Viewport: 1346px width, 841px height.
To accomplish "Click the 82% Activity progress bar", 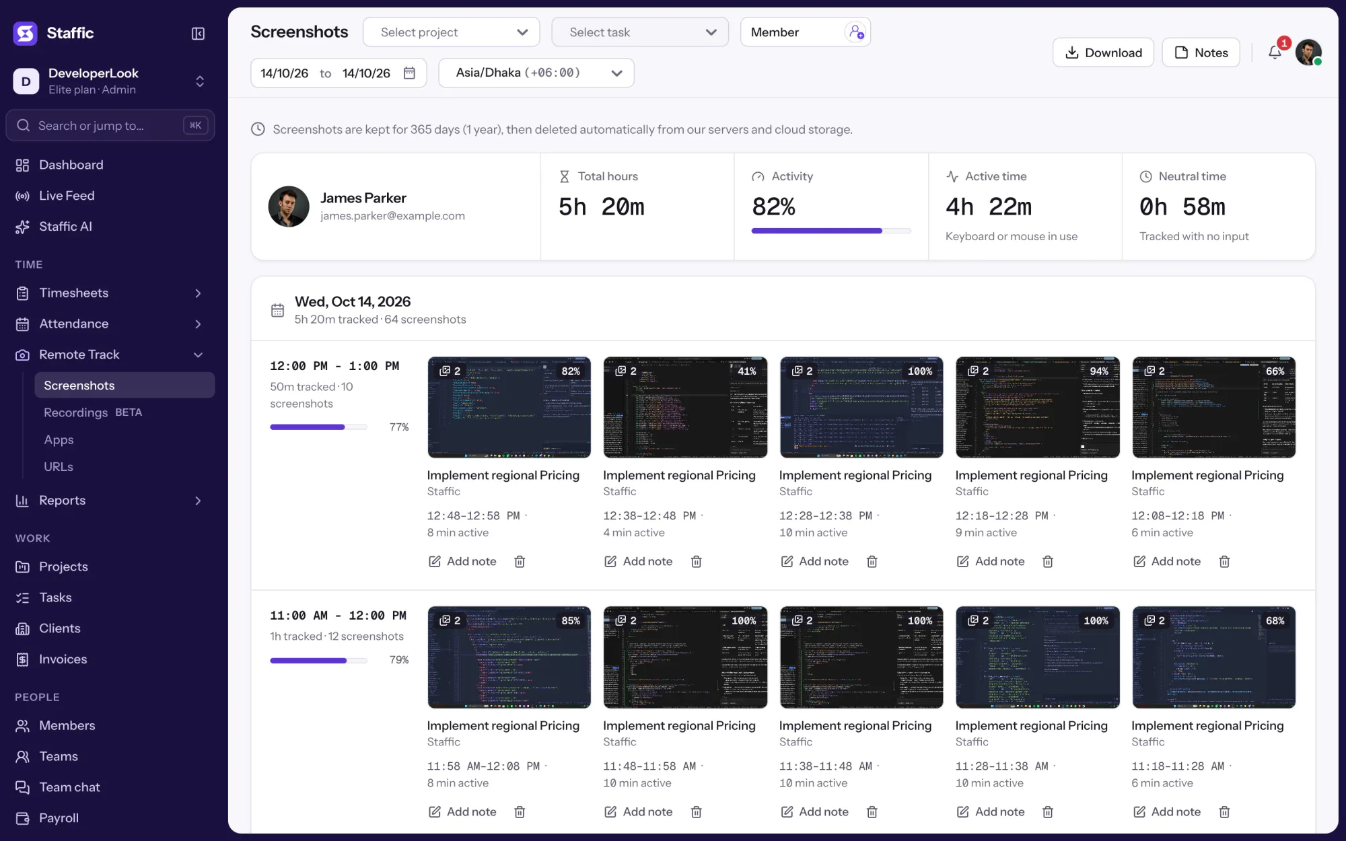I will click(x=831, y=231).
